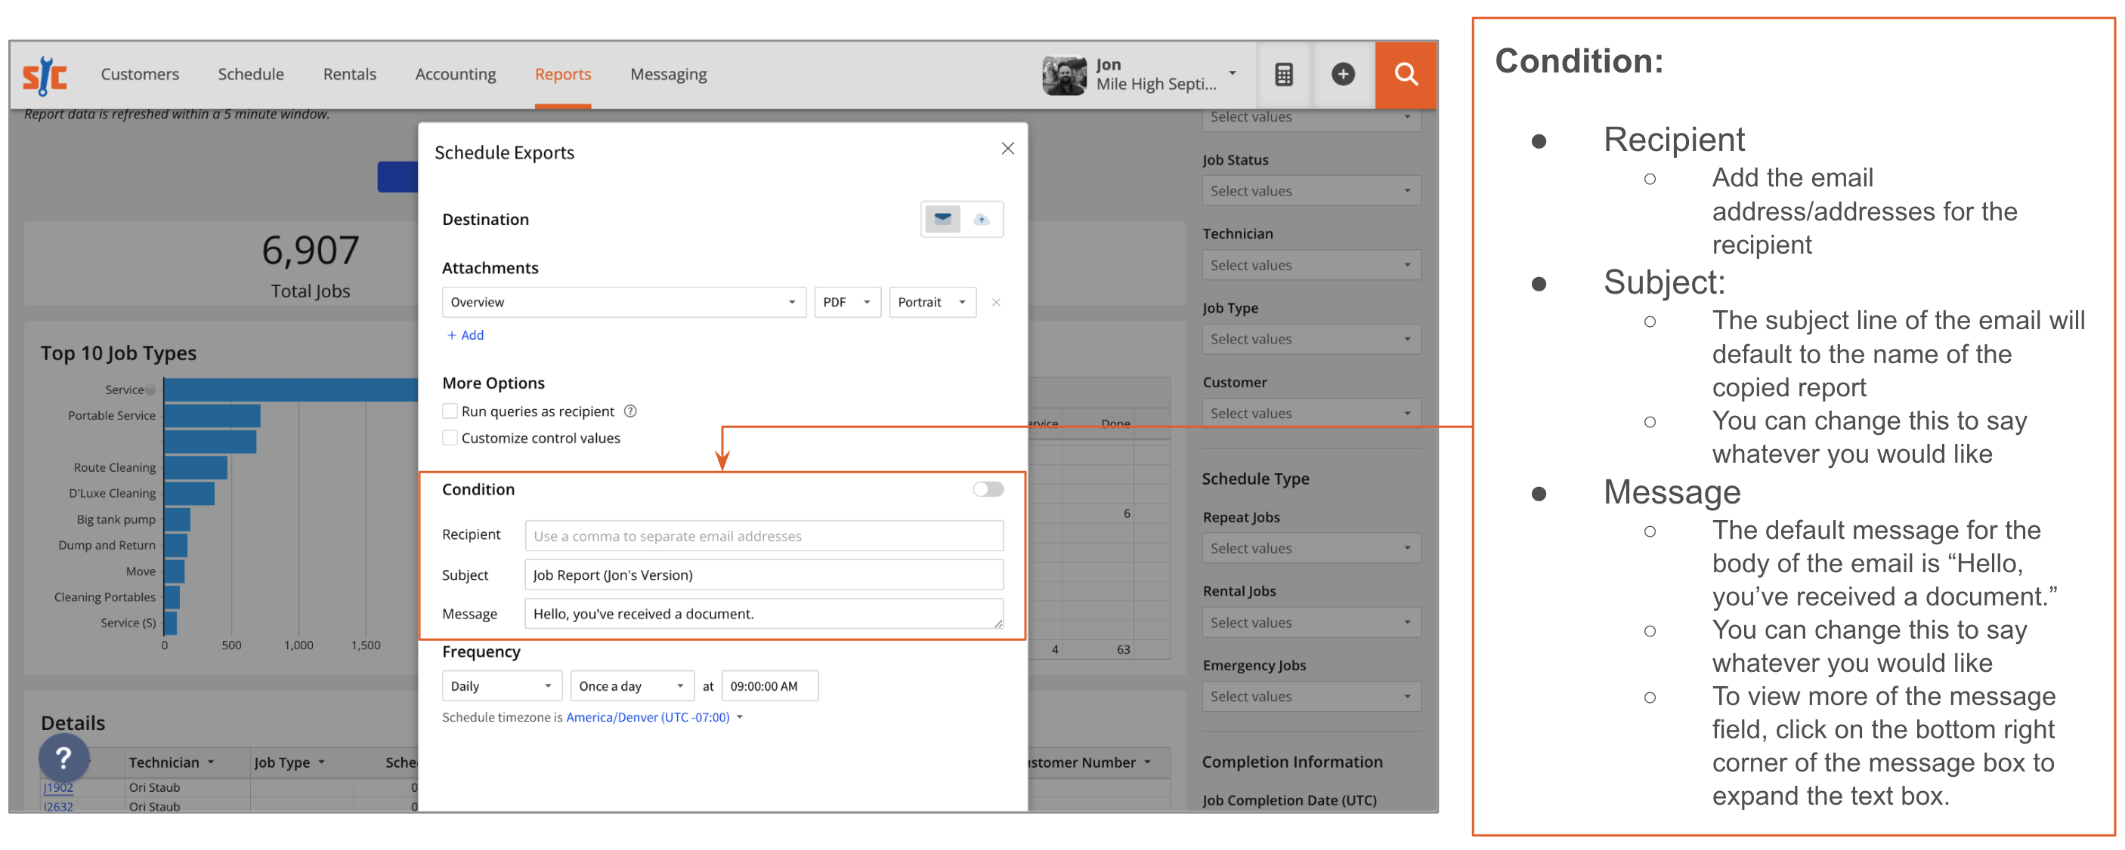2125x850 pixels.
Task: Open the Emergency Jobs dropdown
Action: pos(1311,698)
